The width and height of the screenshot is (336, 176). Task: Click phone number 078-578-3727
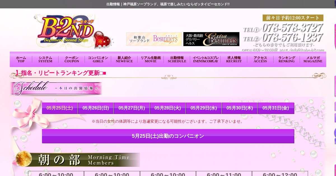(x=292, y=28)
